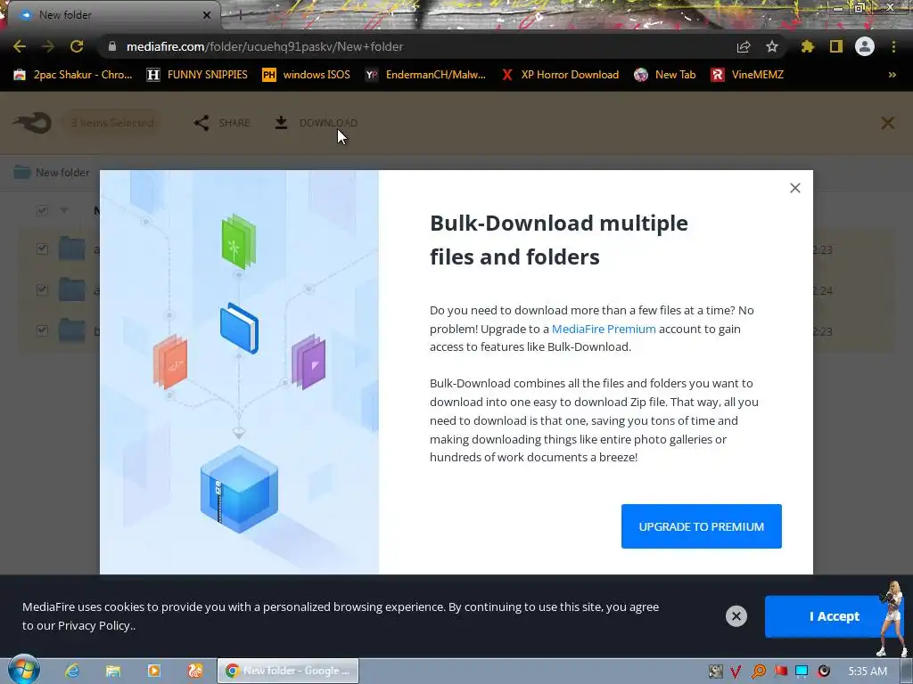Screen dimensions: 913x684
Task: Bookmark page with star icon
Action: 771,46
